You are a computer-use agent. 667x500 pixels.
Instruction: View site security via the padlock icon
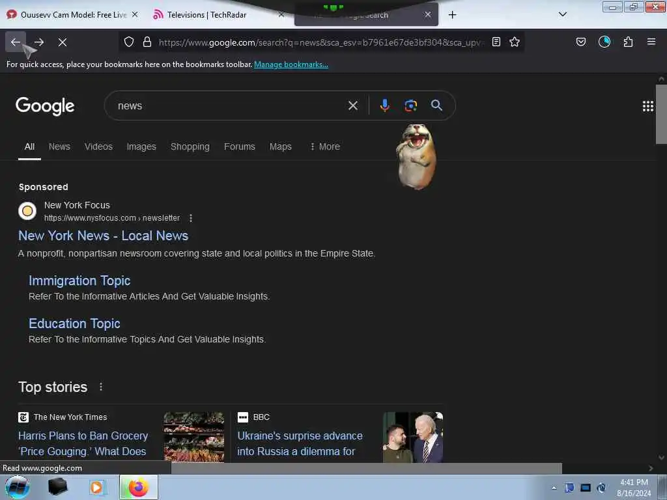147,42
